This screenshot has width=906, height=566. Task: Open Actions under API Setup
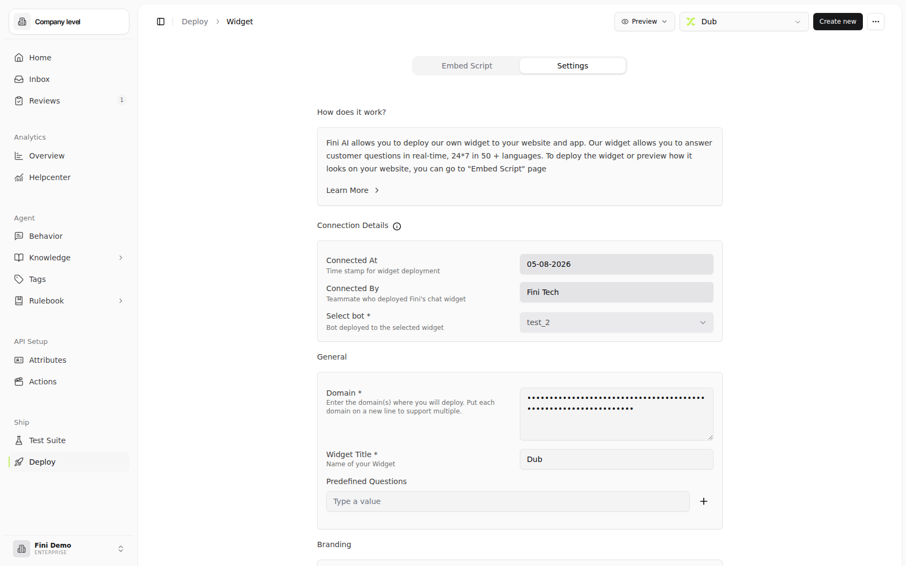click(69, 382)
